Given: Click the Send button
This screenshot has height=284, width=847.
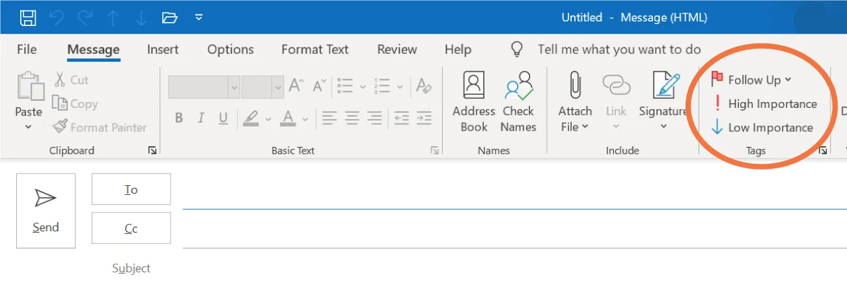Looking at the screenshot, I should point(46,211).
